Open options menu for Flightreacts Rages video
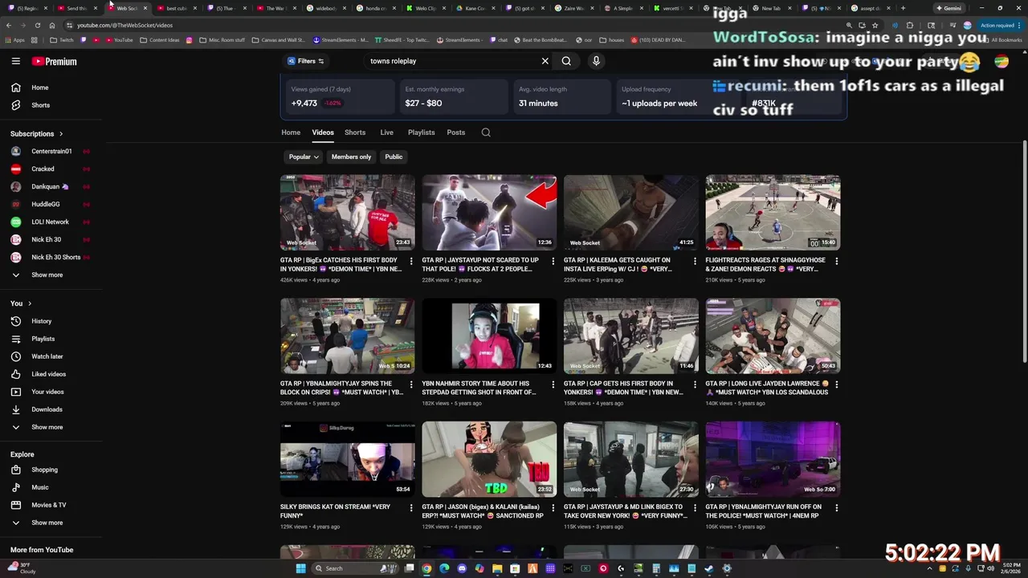 [836, 261]
